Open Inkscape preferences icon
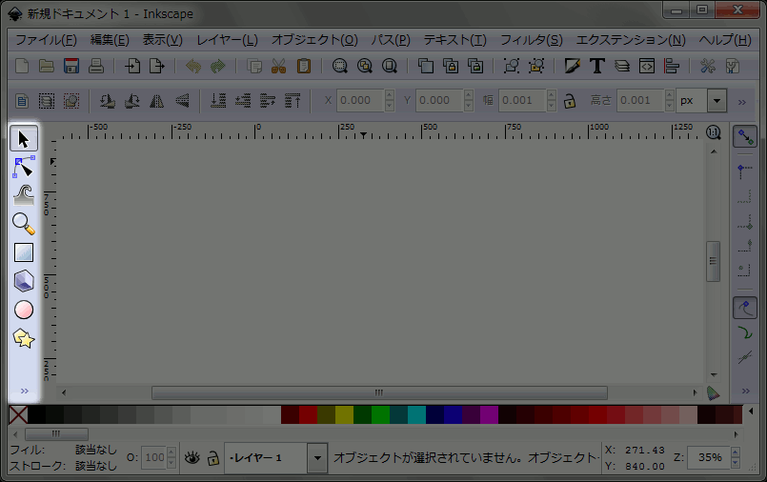 coord(708,66)
